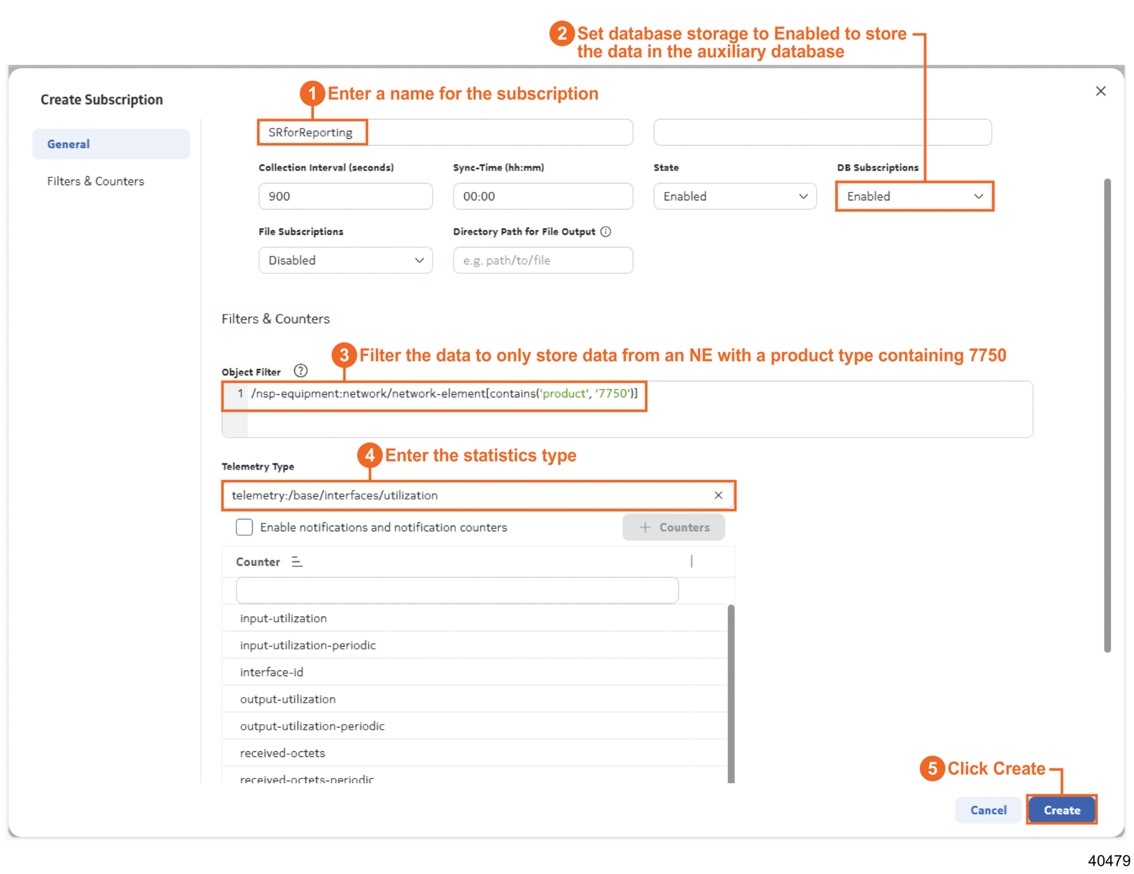1134x874 pixels.
Task: Click the Create button
Action: click(x=1061, y=810)
